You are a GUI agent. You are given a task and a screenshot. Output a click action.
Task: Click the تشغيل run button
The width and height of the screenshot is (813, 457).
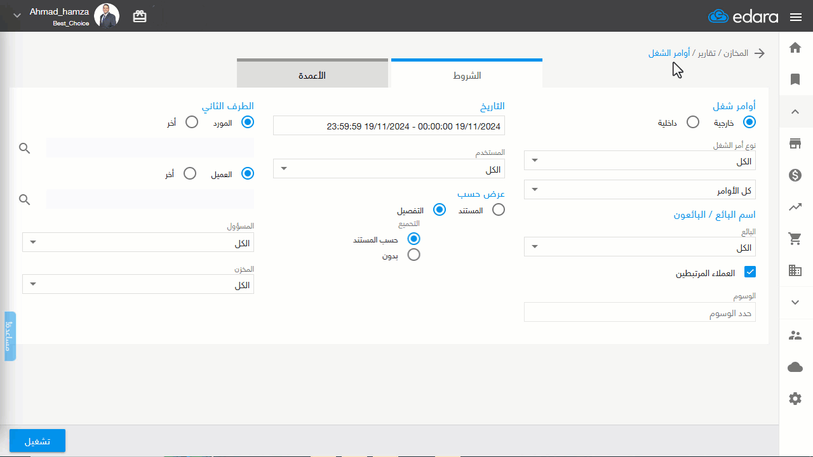pyautogui.click(x=37, y=440)
